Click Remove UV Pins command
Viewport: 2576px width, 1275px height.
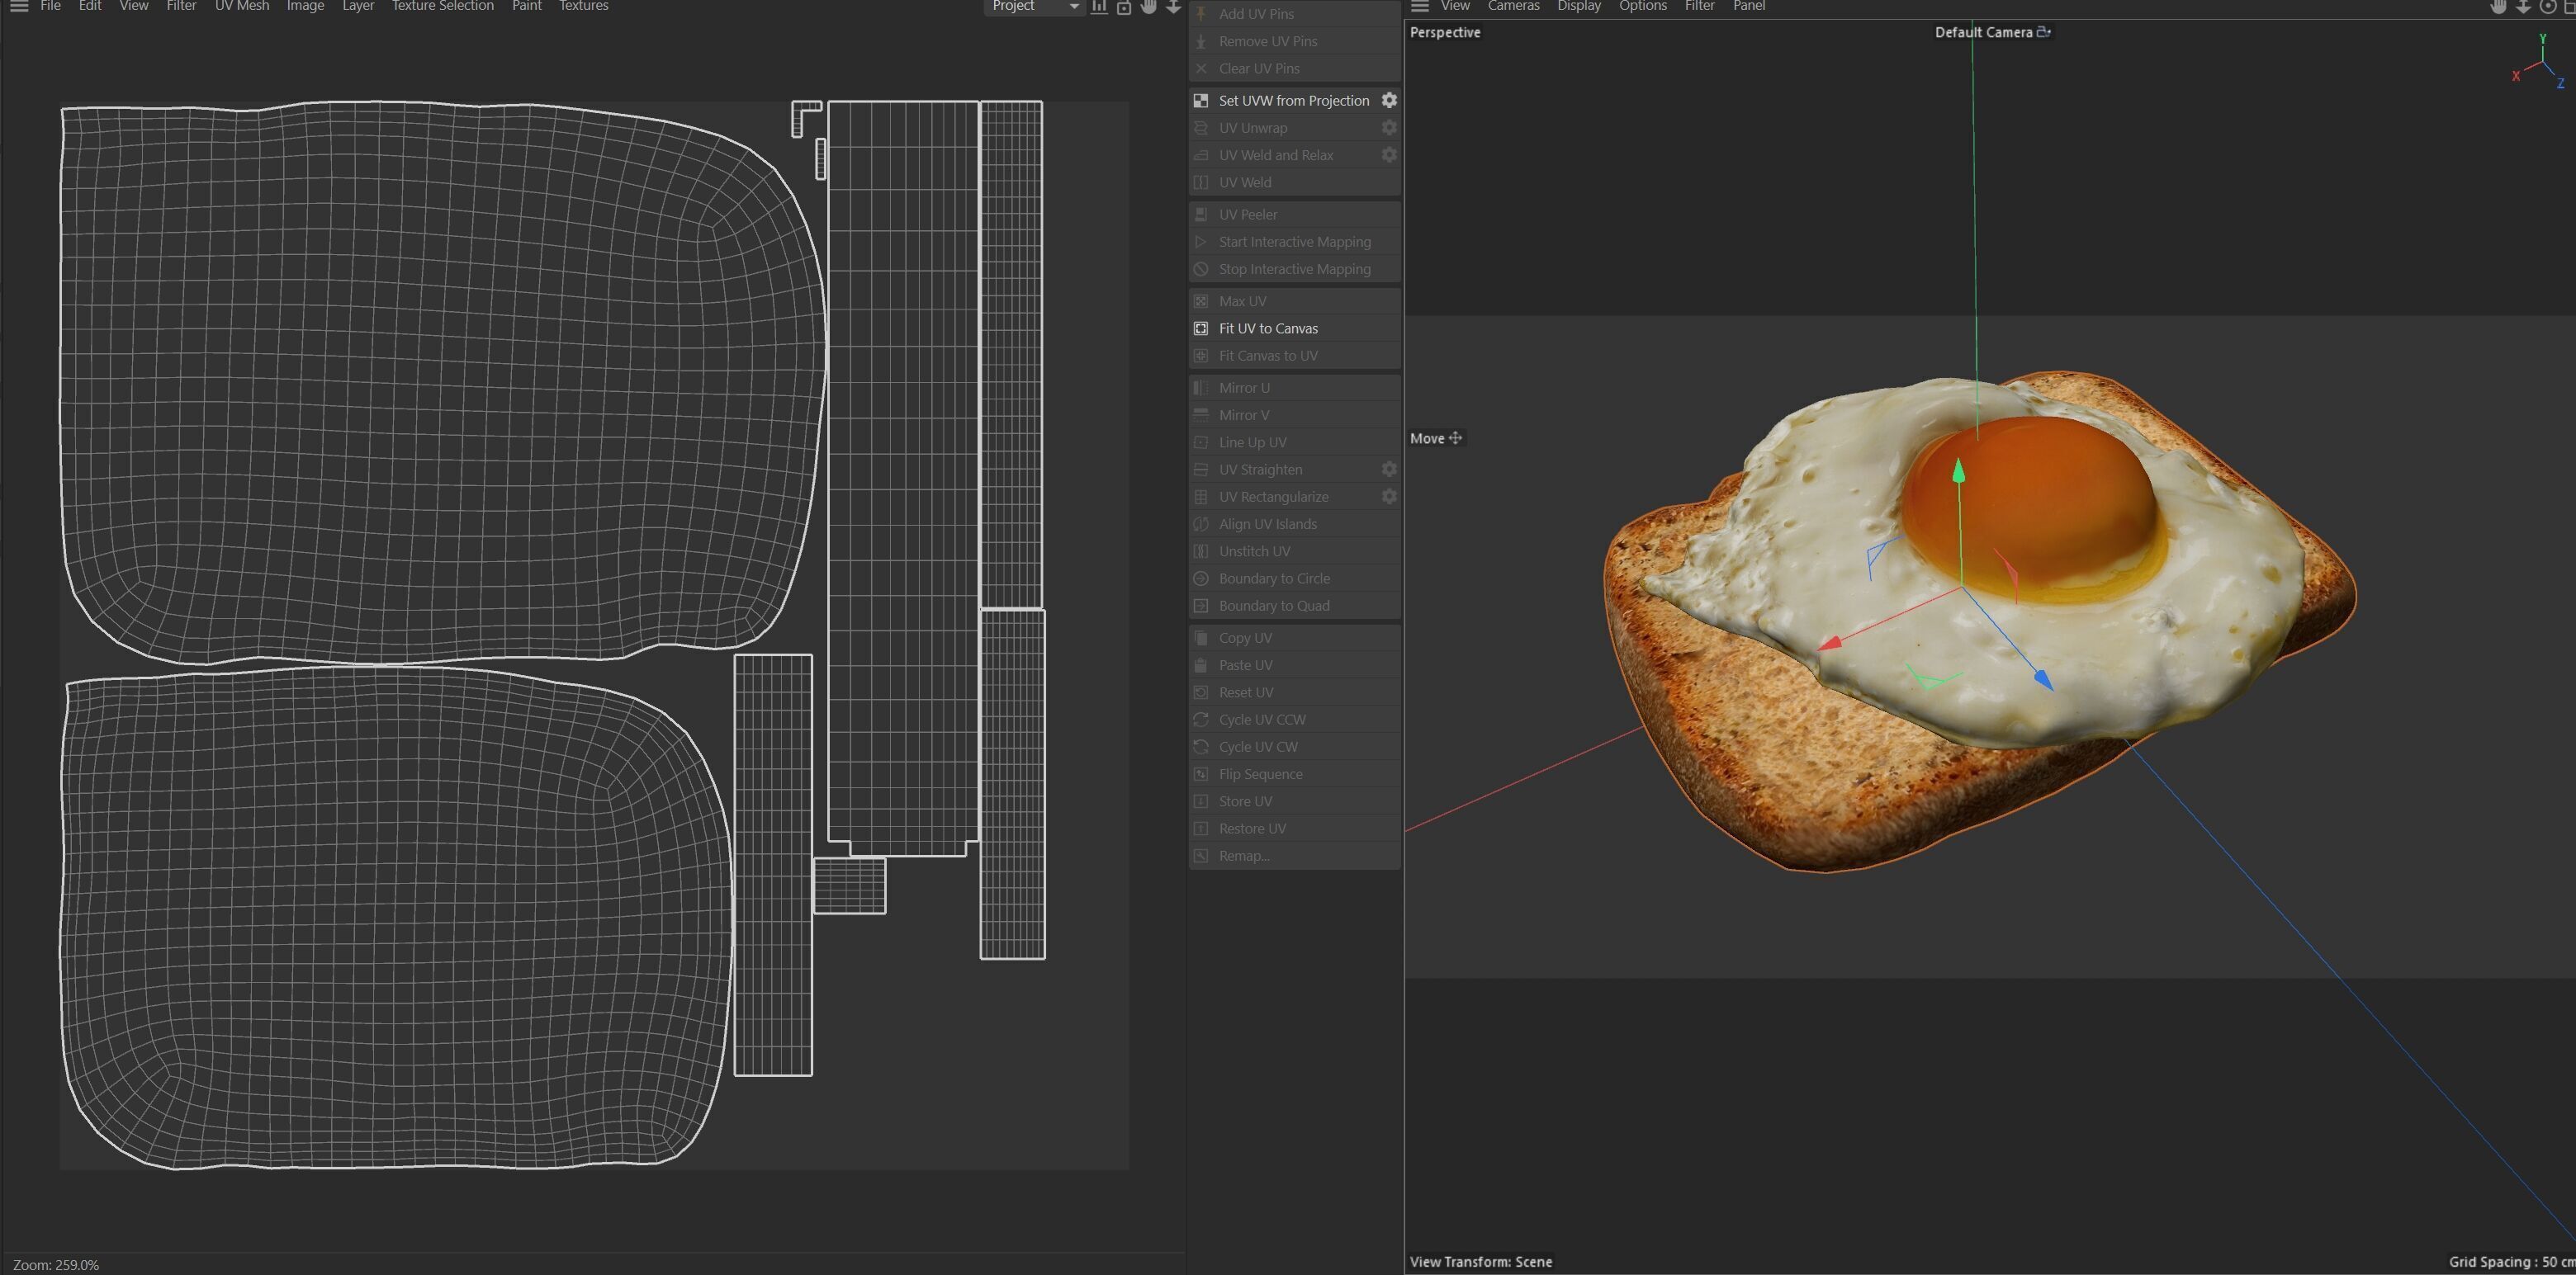[1295, 41]
